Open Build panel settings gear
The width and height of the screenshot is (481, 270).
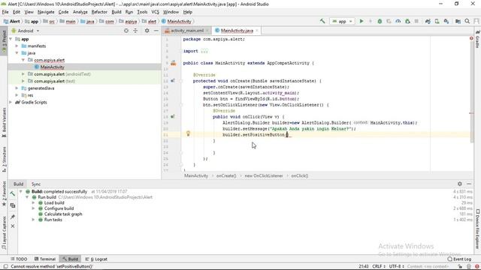coord(459,184)
